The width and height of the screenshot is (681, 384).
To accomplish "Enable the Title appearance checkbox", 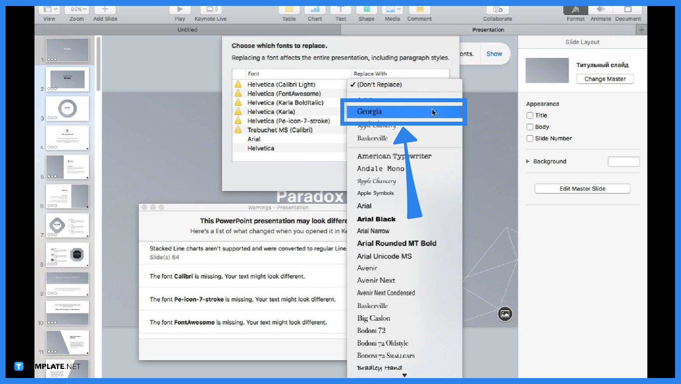I will tap(530, 115).
